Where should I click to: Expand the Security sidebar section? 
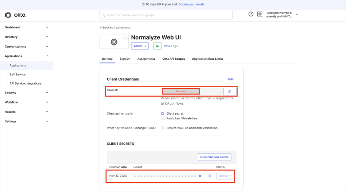click(26, 93)
